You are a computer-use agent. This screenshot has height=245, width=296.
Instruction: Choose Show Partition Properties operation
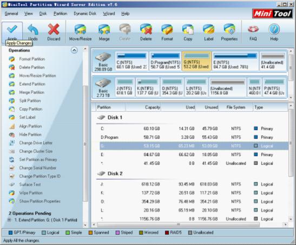coord(40,201)
